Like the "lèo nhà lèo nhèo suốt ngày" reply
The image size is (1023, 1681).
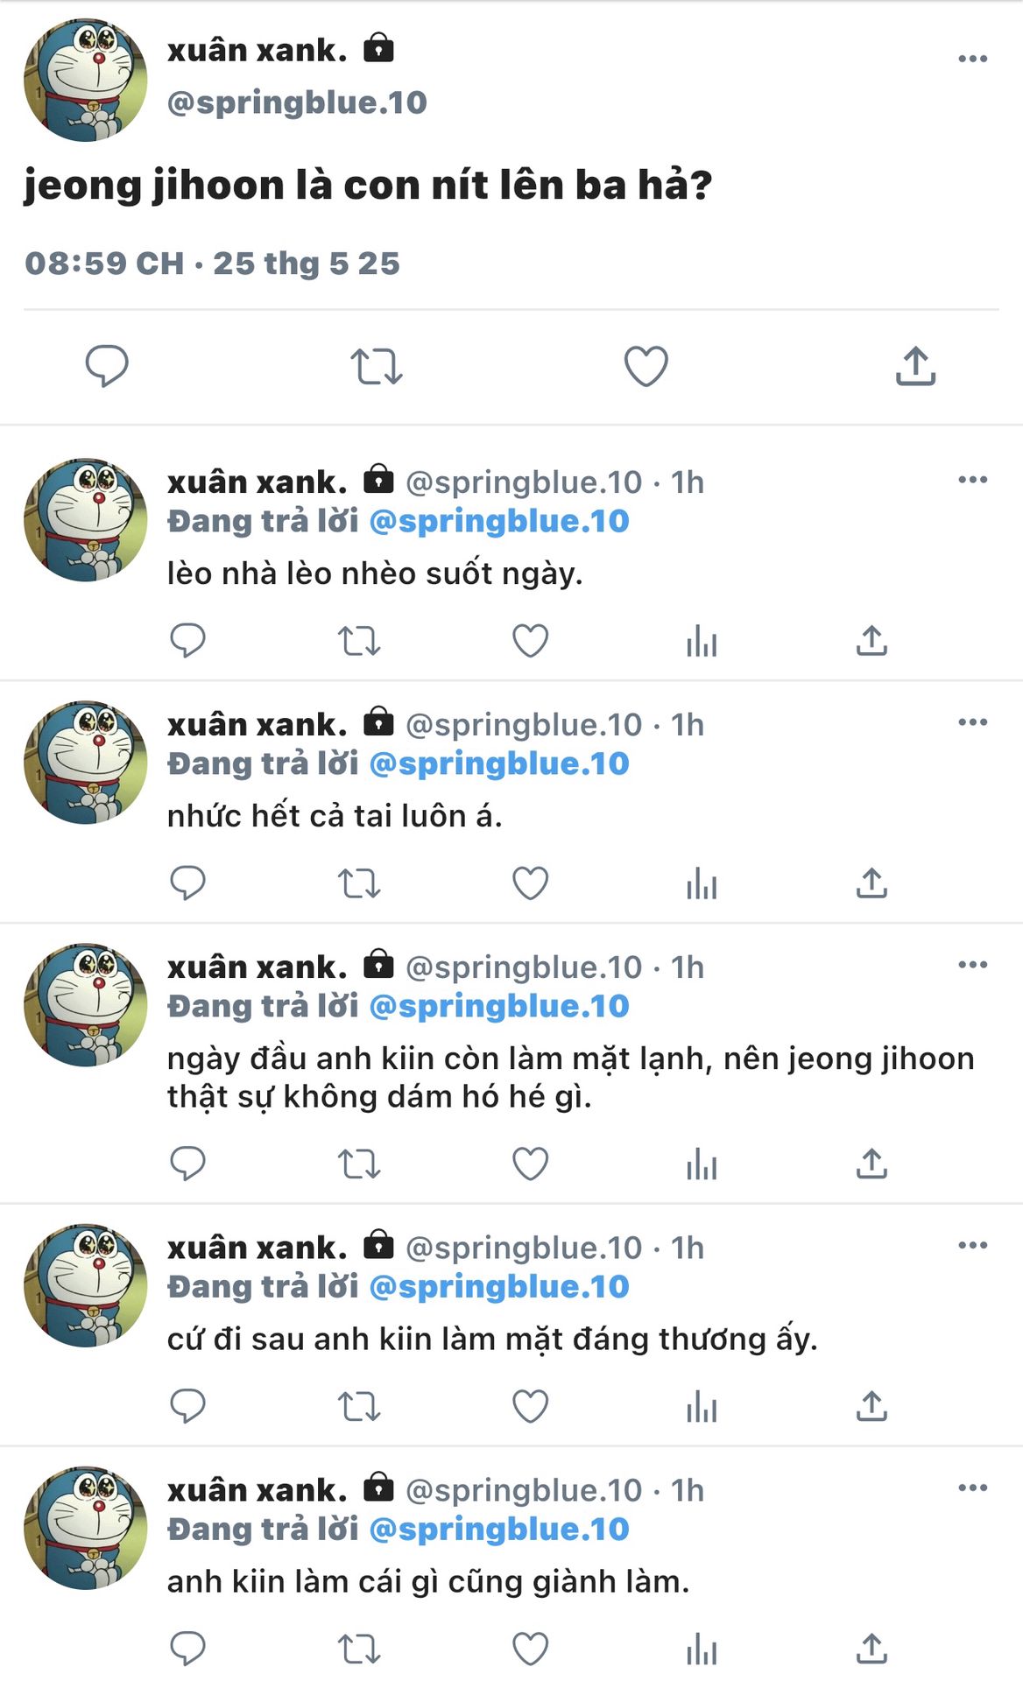(x=530, y=641)
